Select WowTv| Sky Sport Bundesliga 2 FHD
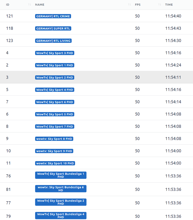Image resolution: width=193 pixels, height=220 pixels. tap(61, 202)
